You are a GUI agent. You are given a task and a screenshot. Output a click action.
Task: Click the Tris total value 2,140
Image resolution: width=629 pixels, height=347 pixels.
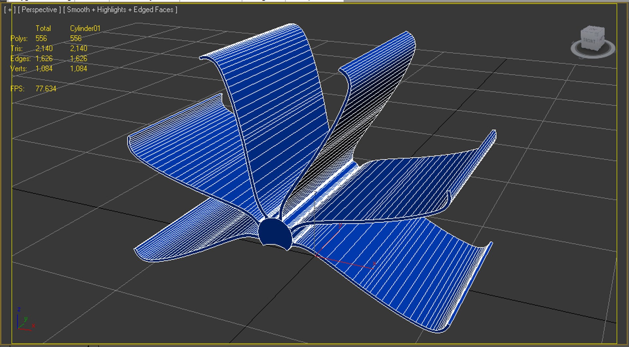pos(44,48)
